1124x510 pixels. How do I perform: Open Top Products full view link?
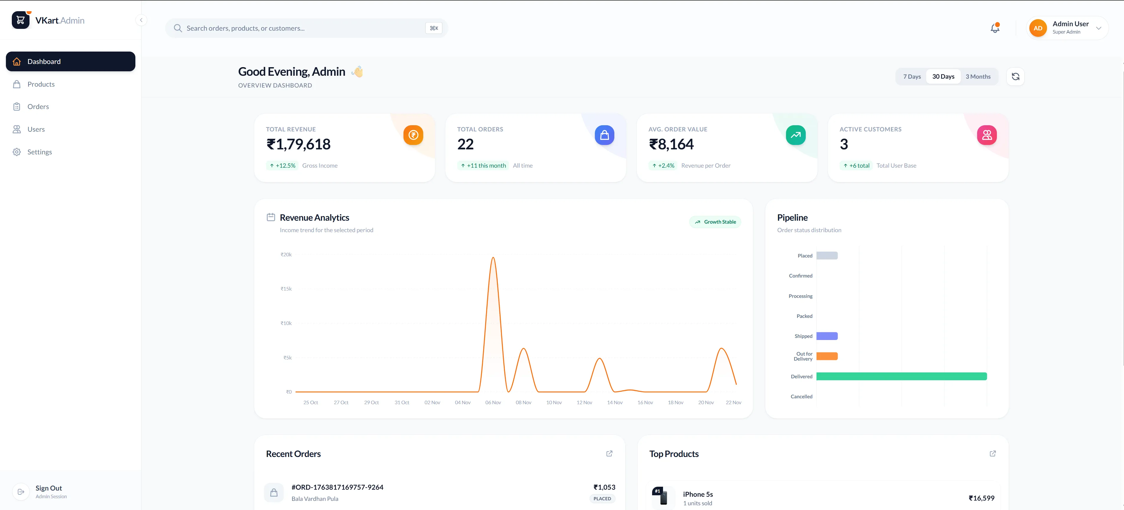click(x=992, y=453)
